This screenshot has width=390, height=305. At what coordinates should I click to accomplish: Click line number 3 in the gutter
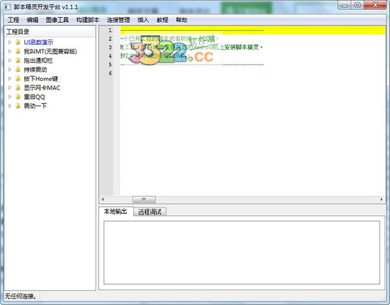pyautogui.click(x=110, y=47)
